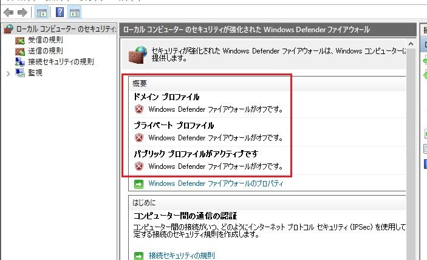Click the プライベート プロファイル heading

coord(174,126)
